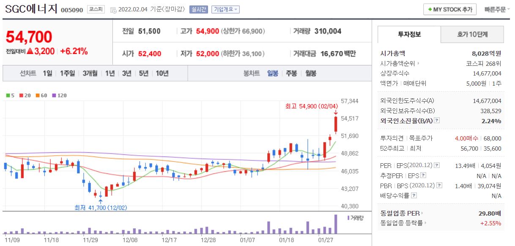
Task: Click the 최저 41,700 (12/02) marker on chart
Action: click(100, 207)
